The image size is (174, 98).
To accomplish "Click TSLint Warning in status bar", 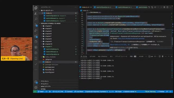I will point(150,91).
